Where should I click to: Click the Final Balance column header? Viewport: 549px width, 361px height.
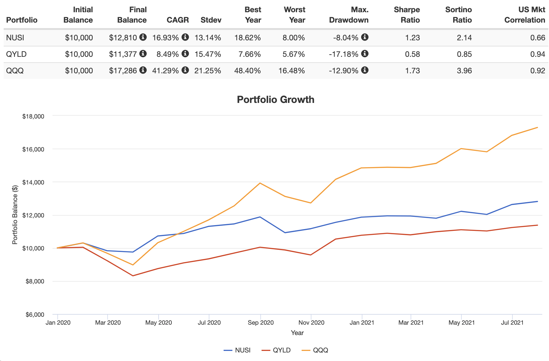pos(132,15)
